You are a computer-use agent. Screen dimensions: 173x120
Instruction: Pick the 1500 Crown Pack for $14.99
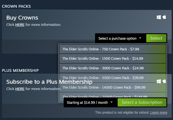pyautogui.click(x=113, y=59)
